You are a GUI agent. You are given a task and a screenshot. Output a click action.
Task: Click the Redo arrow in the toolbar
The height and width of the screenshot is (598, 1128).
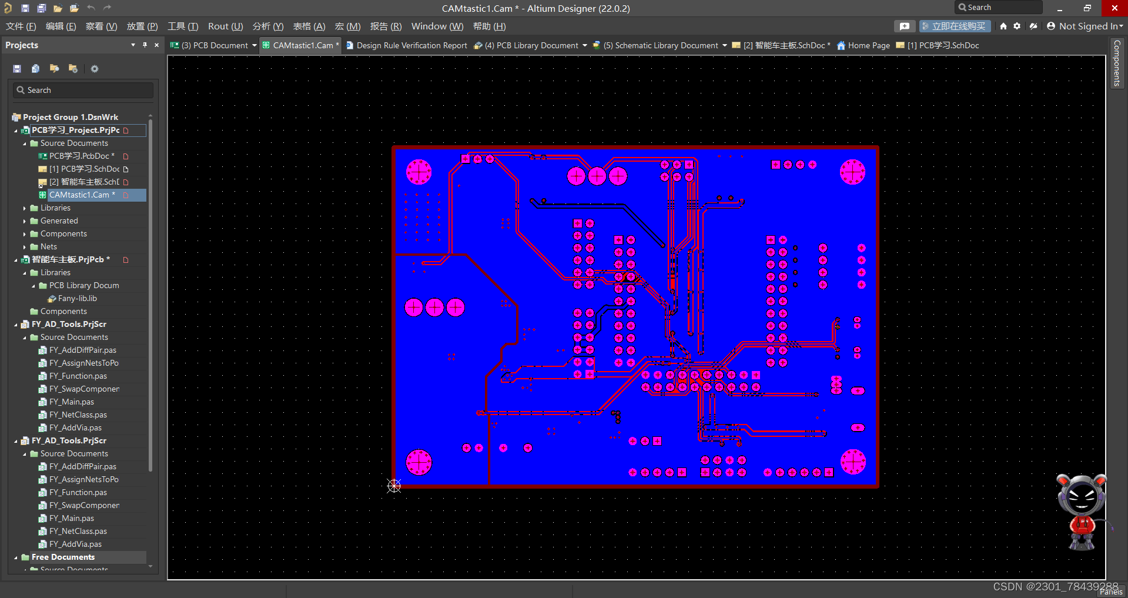[x=107, y=8]
